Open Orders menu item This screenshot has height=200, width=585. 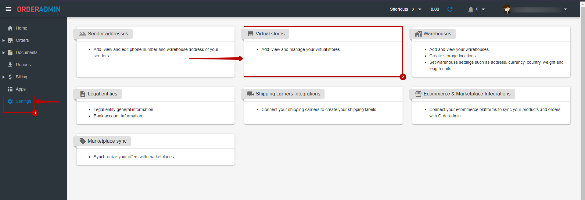[x=22, y=40]
